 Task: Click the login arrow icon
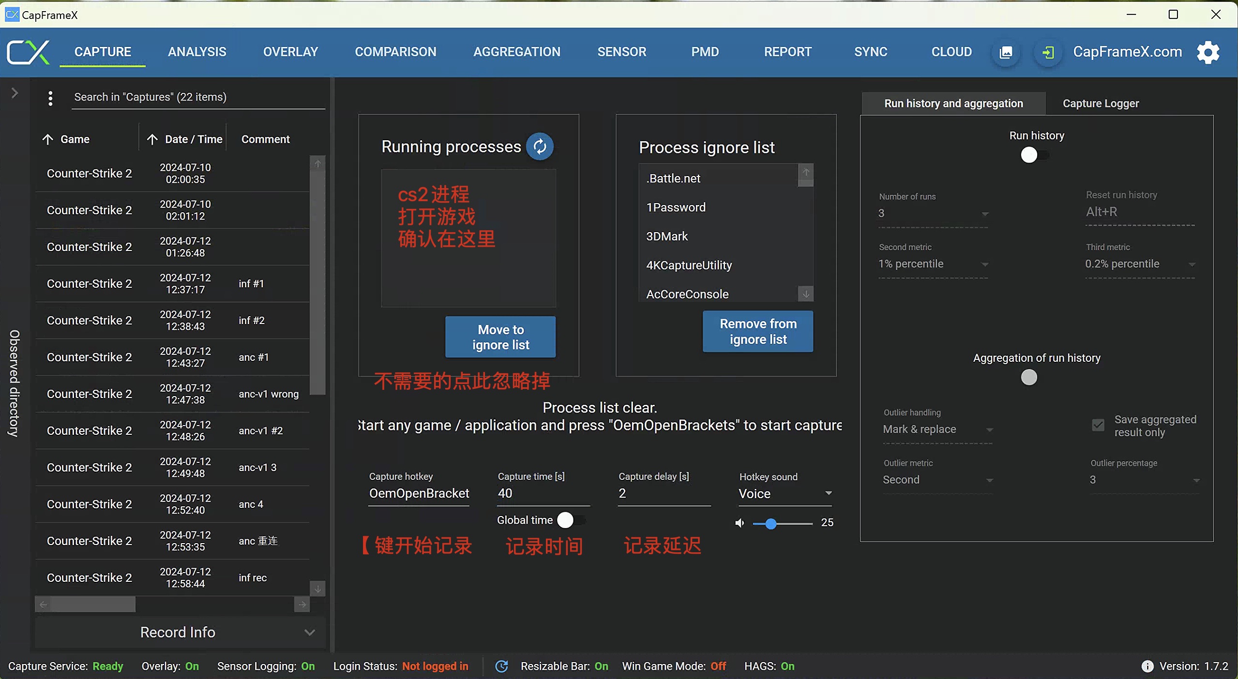(1048, 52)
